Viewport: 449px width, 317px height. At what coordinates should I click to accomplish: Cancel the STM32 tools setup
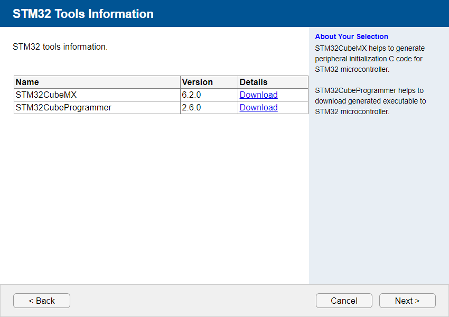pos(344,301)
